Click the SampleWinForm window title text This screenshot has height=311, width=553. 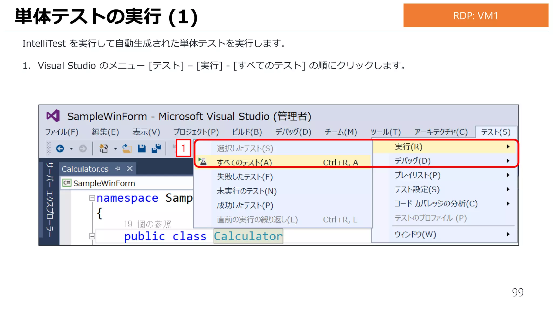[189, 116]
